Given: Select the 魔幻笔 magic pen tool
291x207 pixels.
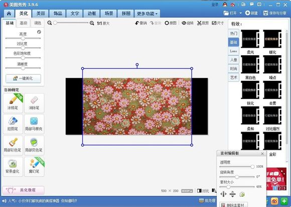Looking at the screenshot, I should click(x=34, y=166).
